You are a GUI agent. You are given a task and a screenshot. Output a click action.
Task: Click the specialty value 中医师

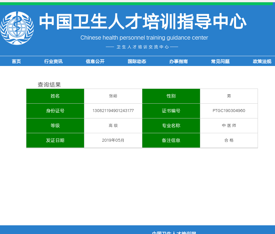tap(229, 126)
